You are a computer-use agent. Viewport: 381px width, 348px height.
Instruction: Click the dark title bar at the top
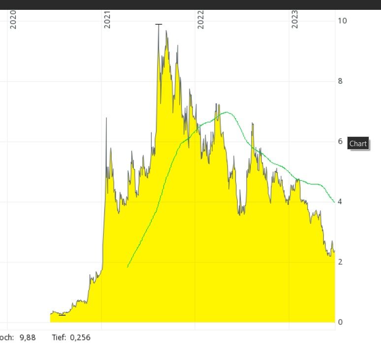click(x=190, y=5)
